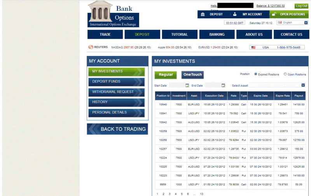This screenshot has width=311, height=196.
Task: Open the English language dropdown
Action: (x=292, y=23)
